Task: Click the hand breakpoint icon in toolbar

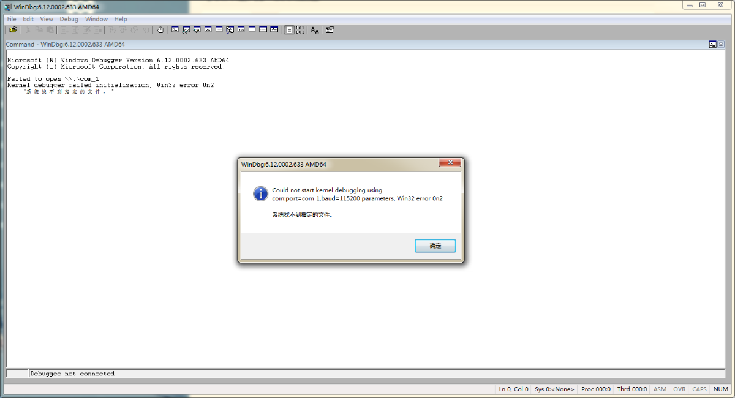Action: click(160, 29)
